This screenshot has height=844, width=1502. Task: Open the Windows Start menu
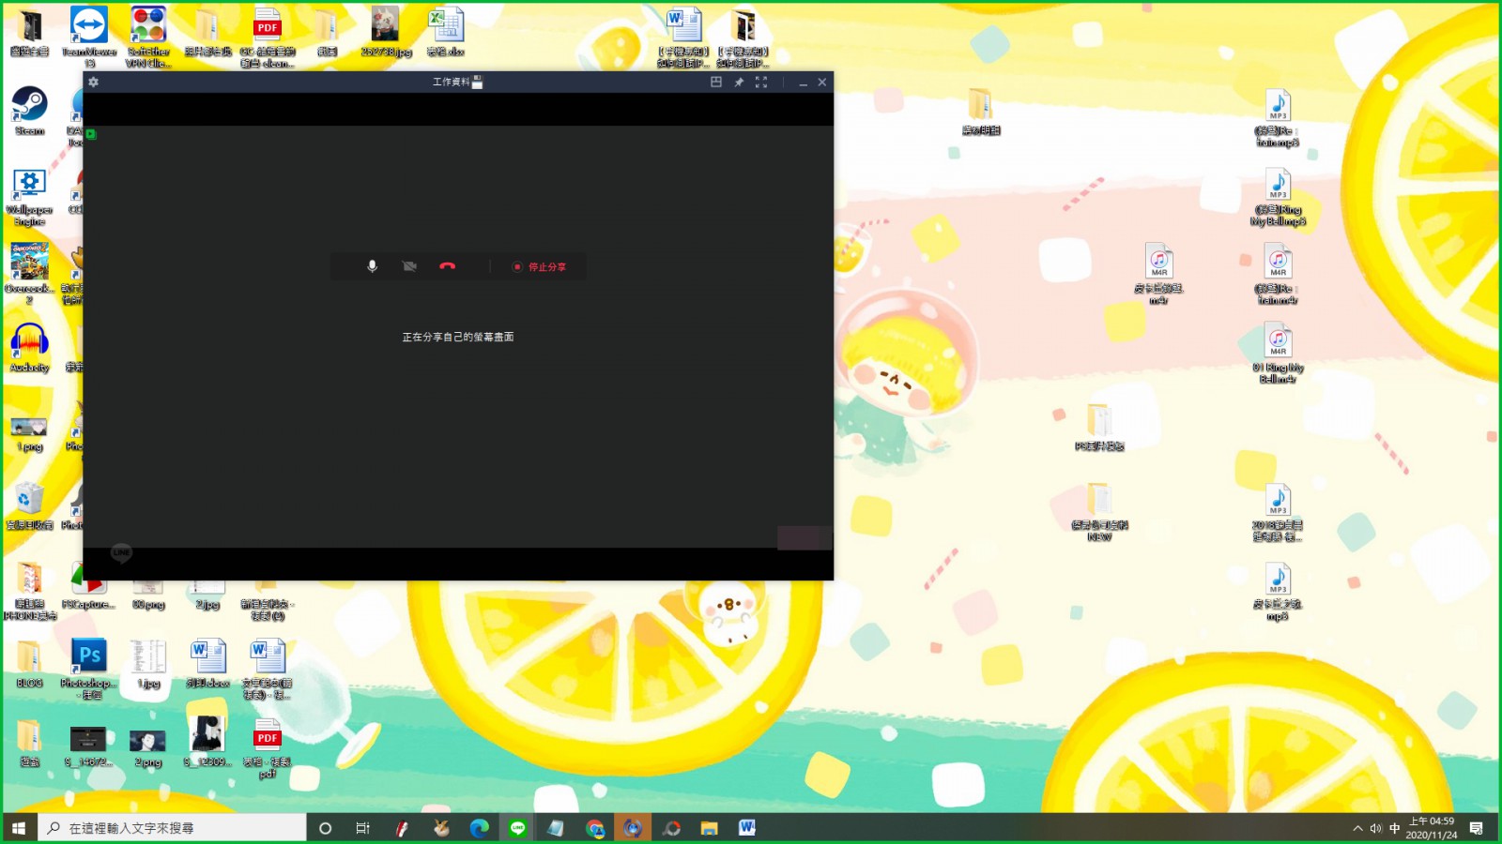[19, 828]
